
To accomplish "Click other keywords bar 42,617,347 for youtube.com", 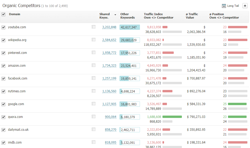I will [130, 27].
